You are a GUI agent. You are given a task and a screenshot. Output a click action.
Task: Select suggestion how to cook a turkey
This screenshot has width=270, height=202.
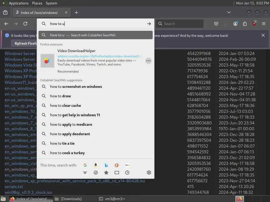(x=95, y=153)
